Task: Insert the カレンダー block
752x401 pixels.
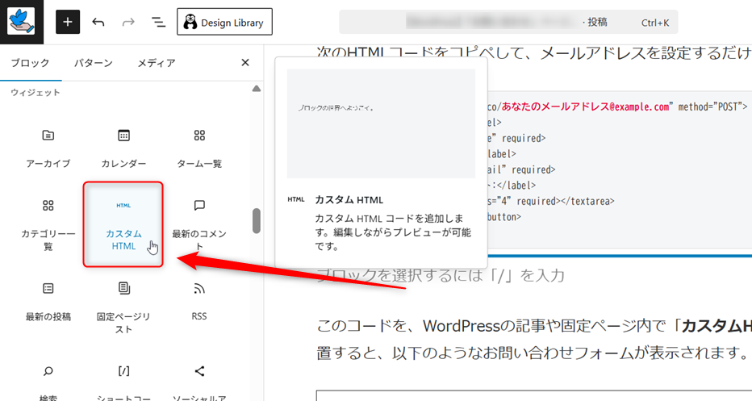Action: tap(123, 148)
